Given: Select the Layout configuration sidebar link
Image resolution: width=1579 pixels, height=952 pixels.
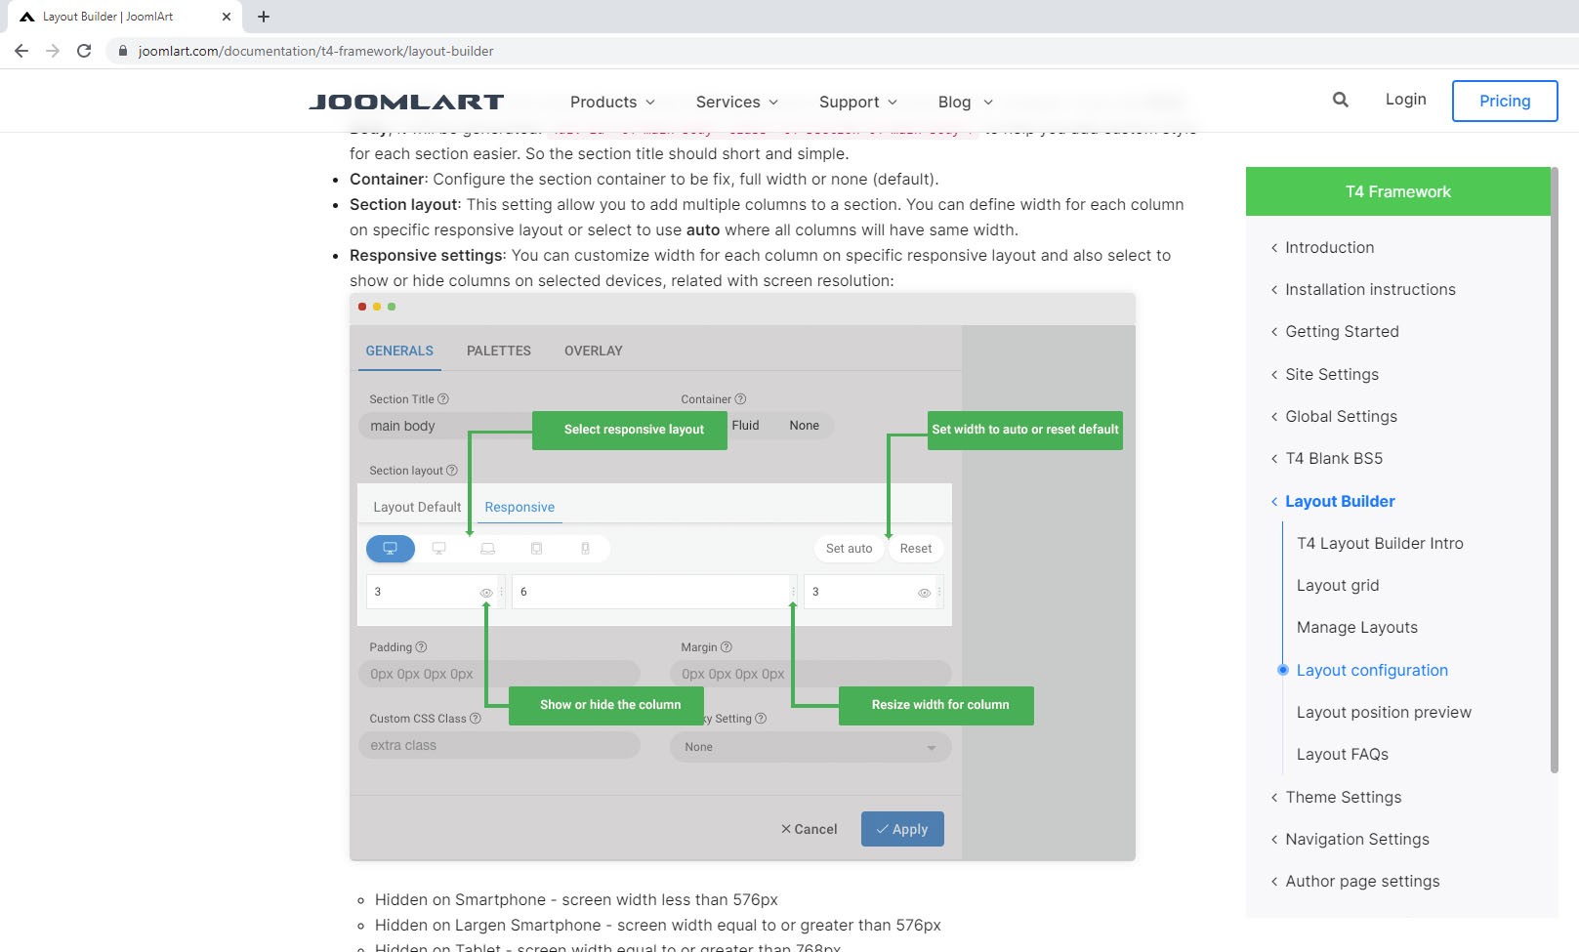Looking at the screenshot, I should 1372,671.
